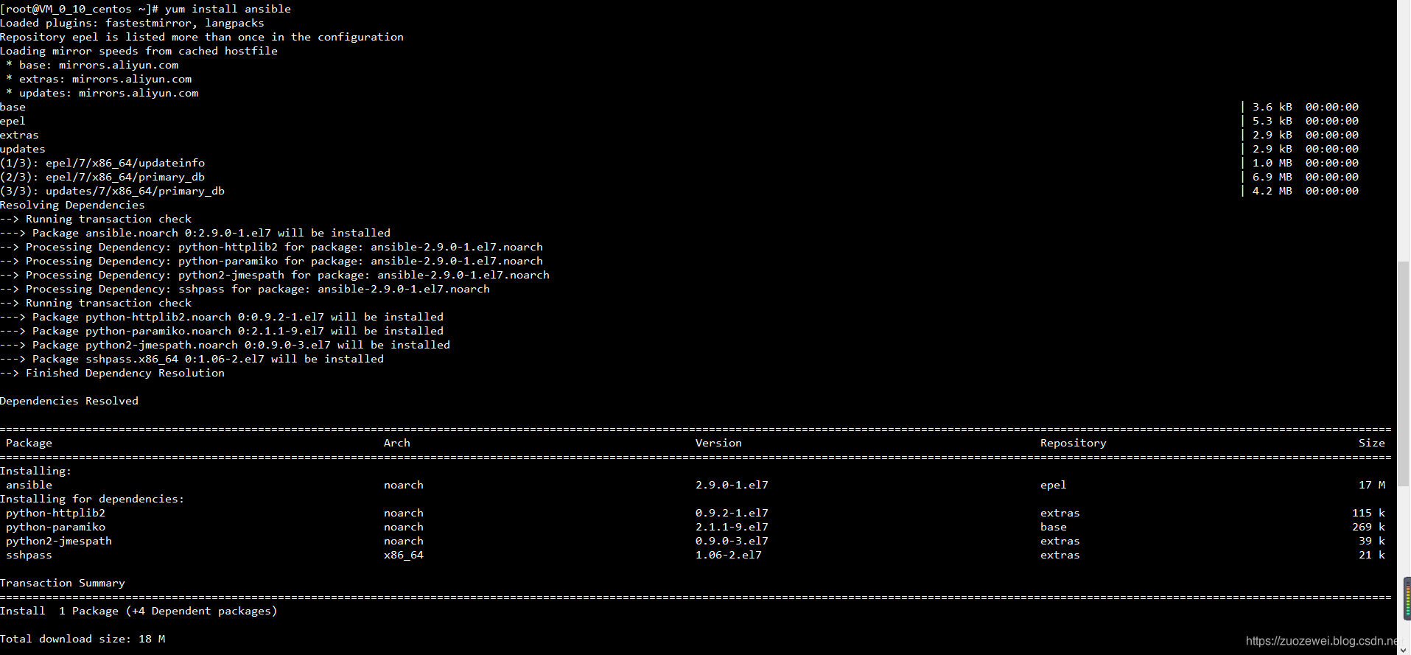Click 'Installing for dependencies:' label
The height and width of the screenshot is (655, 1411).
pyautogui.click(x=92, y=499)
